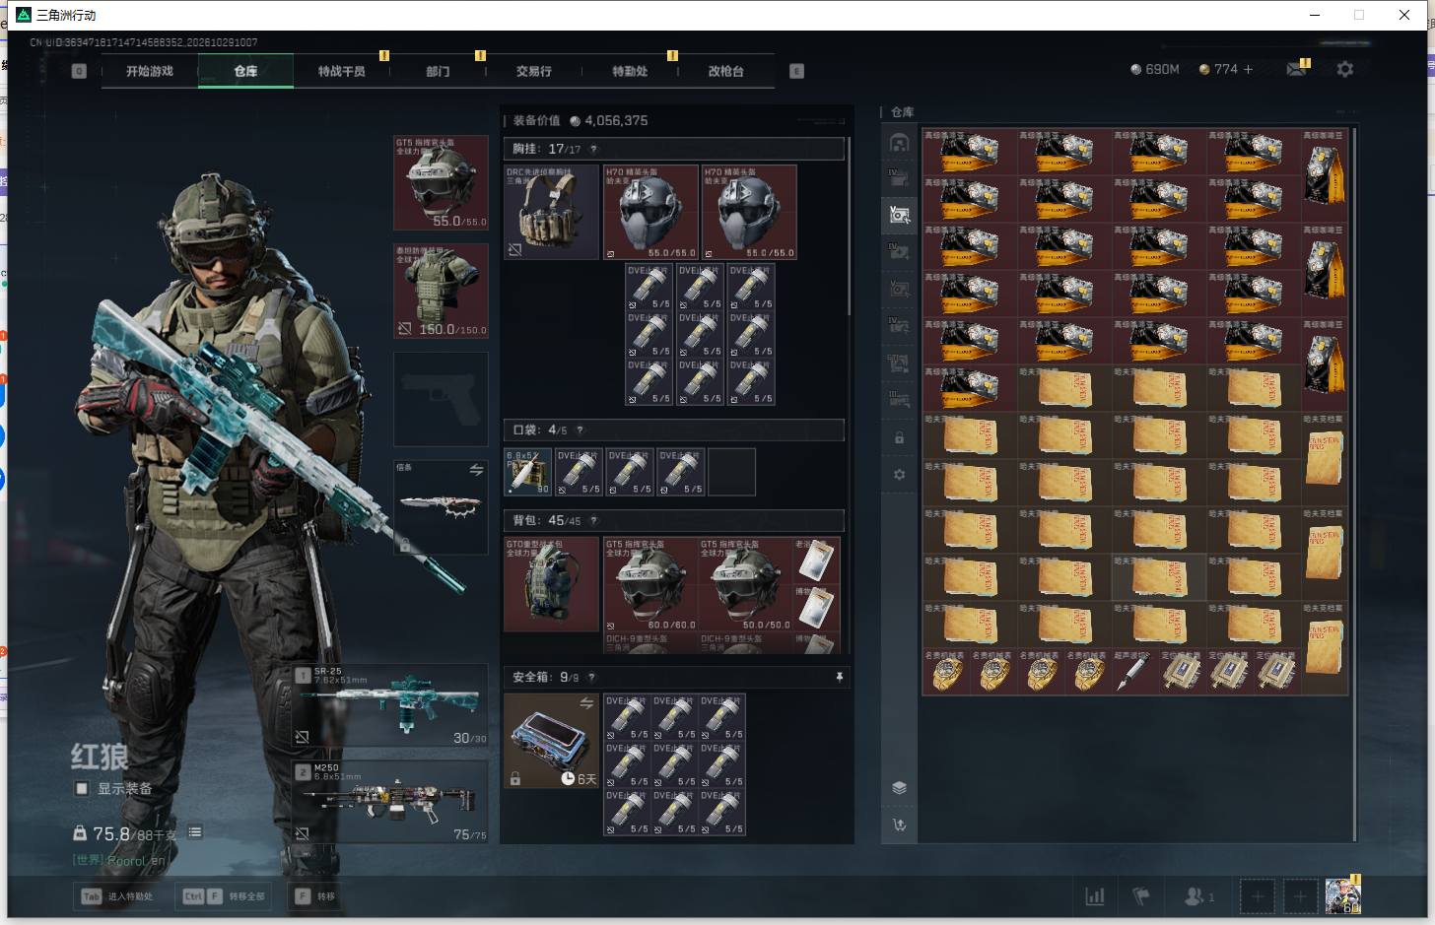Click the plus next to 774 currency
This screenshot has width=1435, height=925.
click(x=1248, y=69)
